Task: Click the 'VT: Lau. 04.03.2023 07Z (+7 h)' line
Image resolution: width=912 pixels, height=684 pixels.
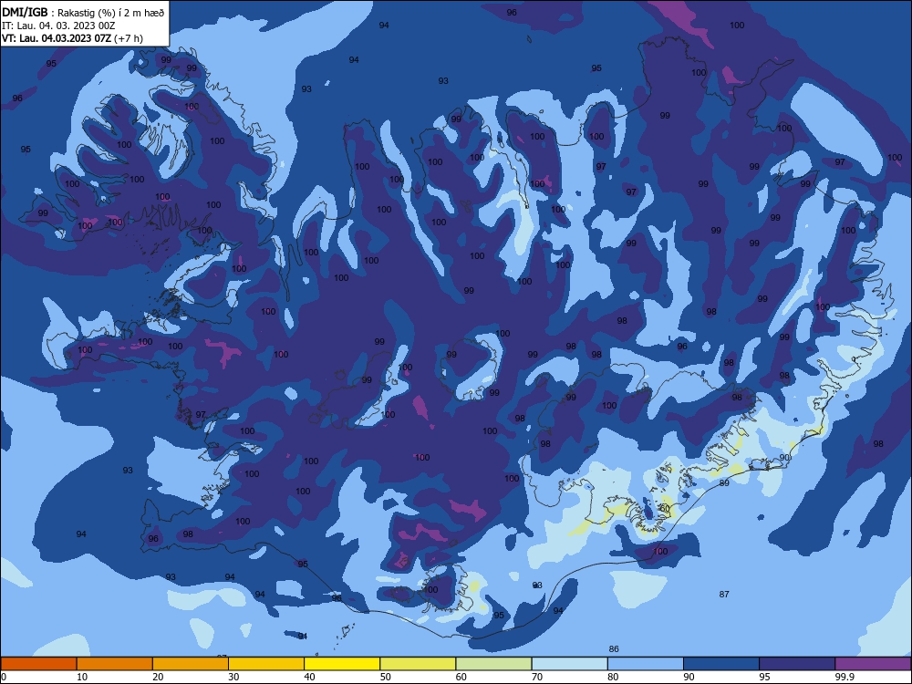Action: tap(72, 38)
